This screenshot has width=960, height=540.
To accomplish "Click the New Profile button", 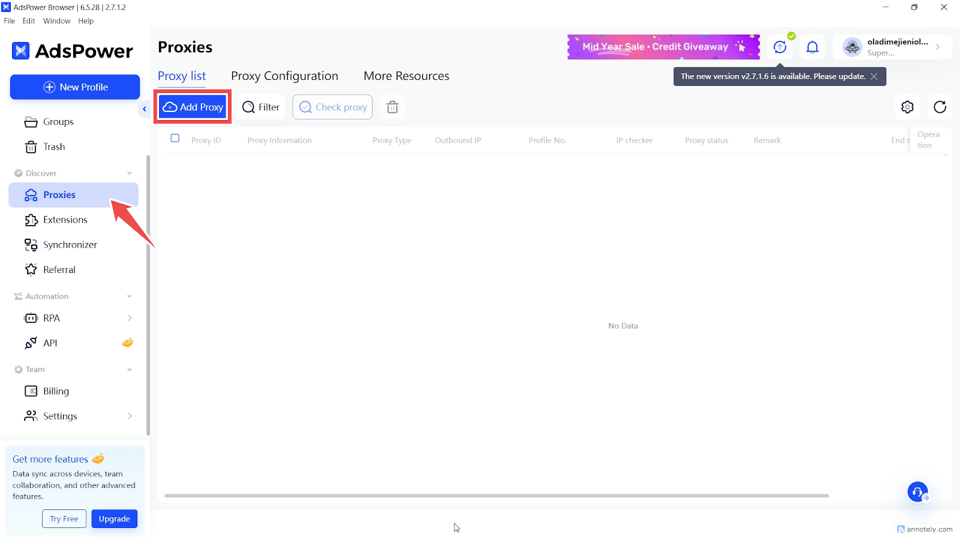I will (75, 87).
